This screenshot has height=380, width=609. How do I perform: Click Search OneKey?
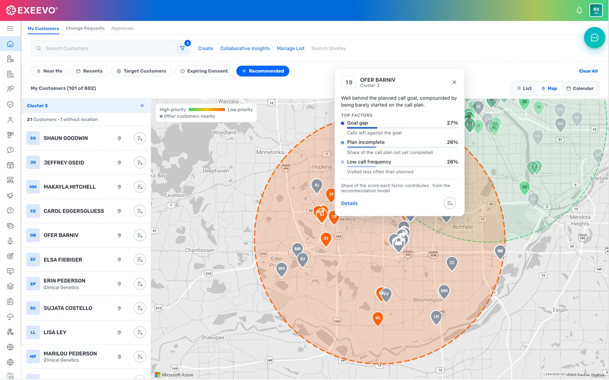[x=328, y=48]
